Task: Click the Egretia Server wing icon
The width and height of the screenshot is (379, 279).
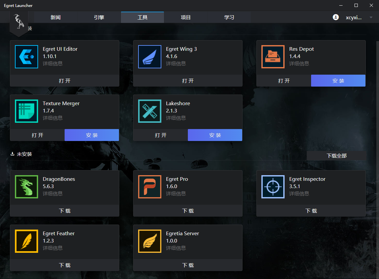Action: click(x=150, y=241)
